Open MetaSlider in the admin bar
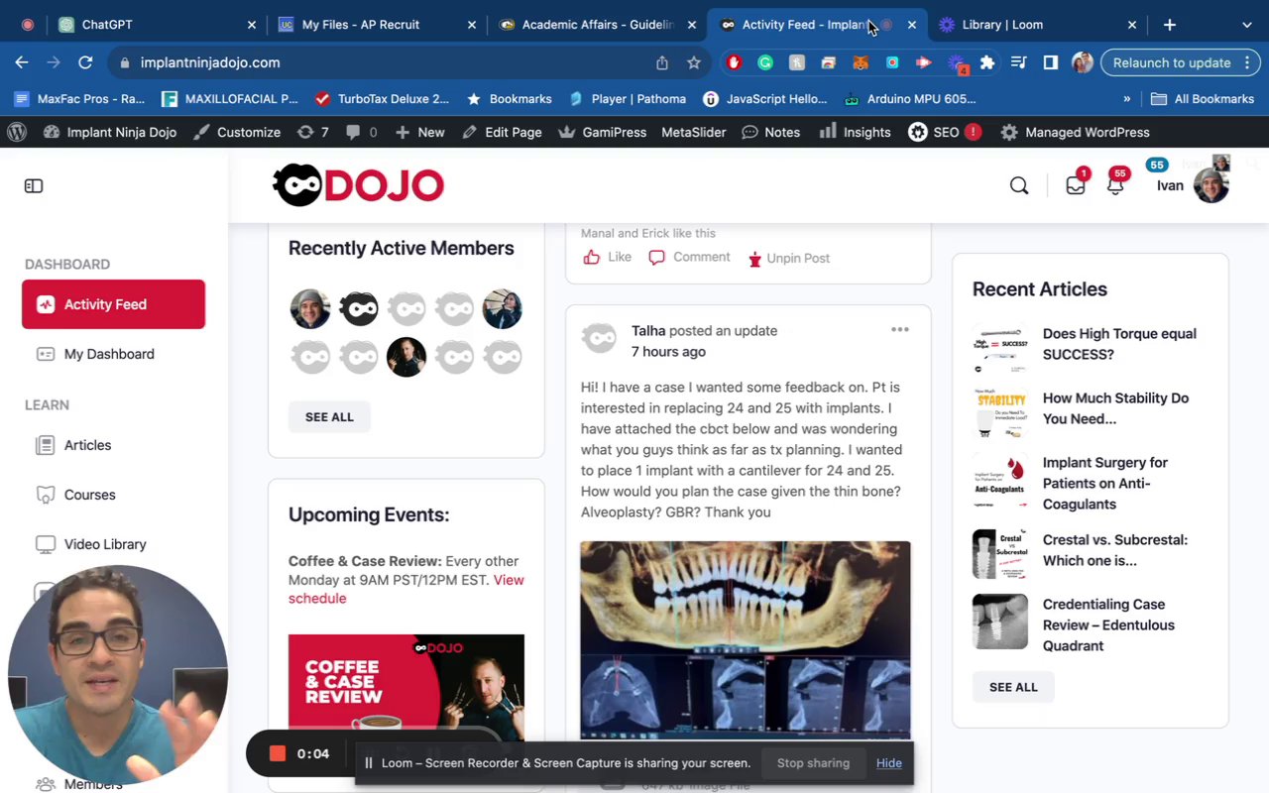 (694, 132)
